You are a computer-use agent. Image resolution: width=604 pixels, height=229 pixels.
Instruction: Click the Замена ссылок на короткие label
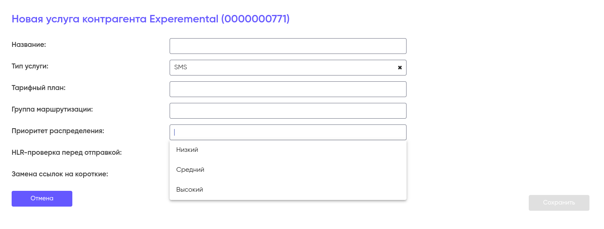(60, 174)
